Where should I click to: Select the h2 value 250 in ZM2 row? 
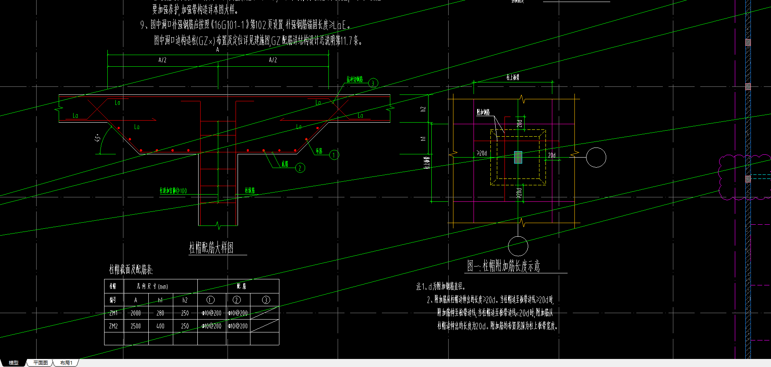tap(185, 326)
